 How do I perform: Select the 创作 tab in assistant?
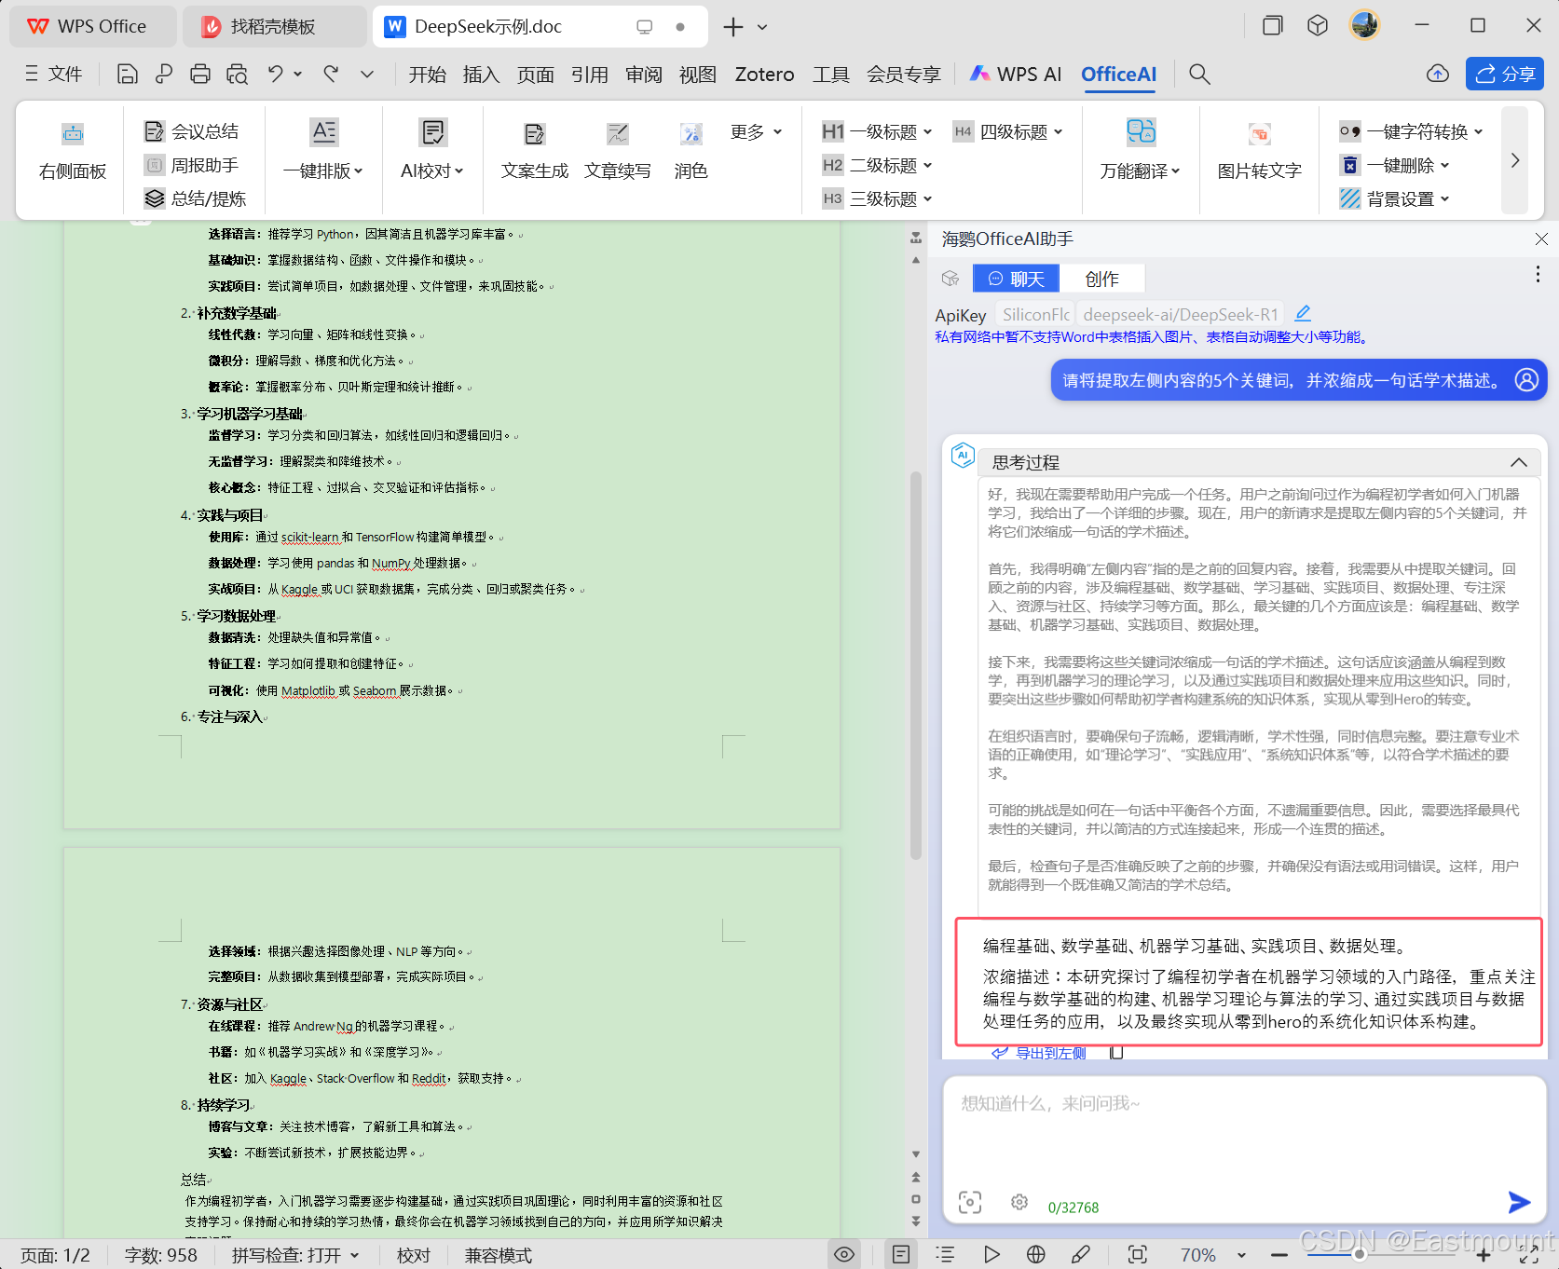tap(1101, 279)
